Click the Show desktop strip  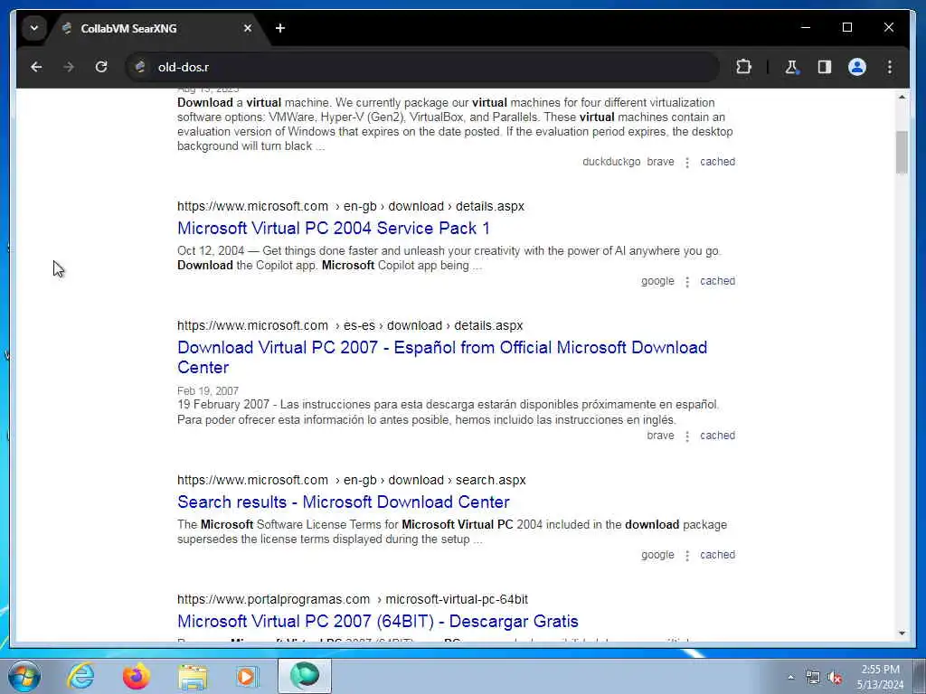coord(920,676)
